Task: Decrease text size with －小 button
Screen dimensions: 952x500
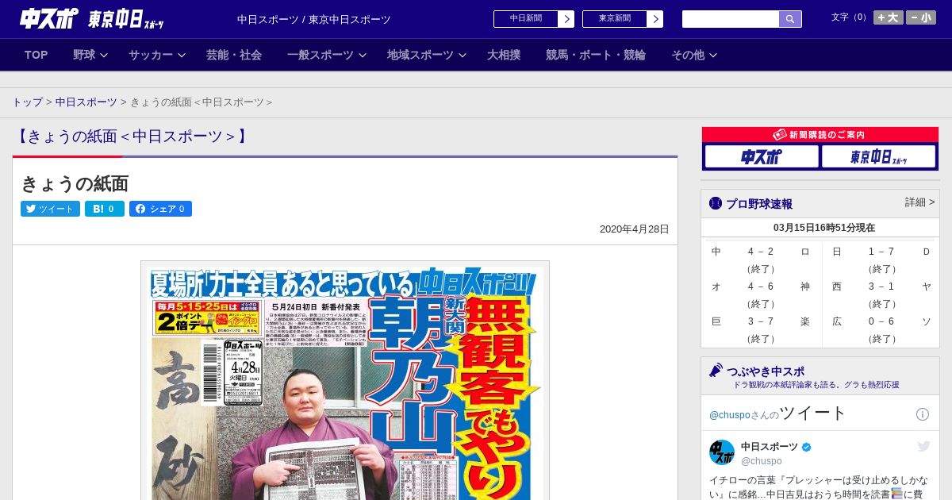Action: (921, 17)
